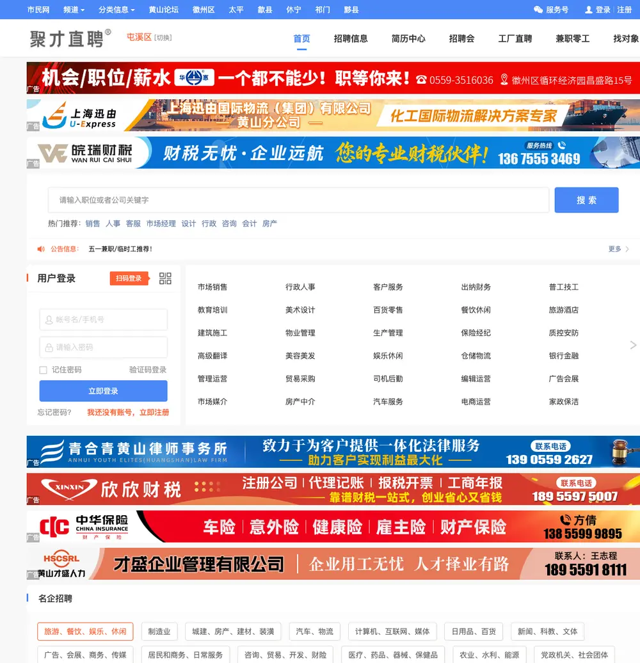Select 新闻、科教、文体 industry tab
The height and width of the screenshot is (663, 640).
click(x=547, y=631)
